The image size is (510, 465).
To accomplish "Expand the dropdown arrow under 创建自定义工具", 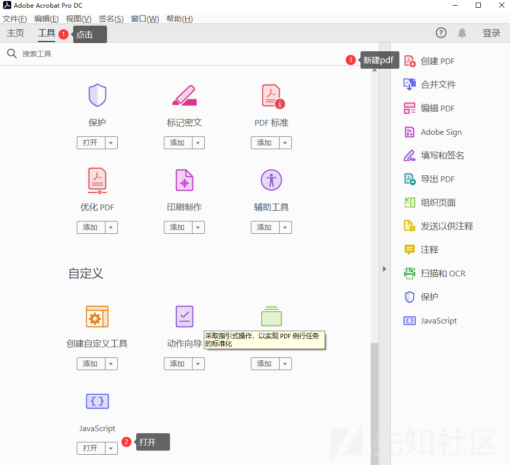I will pos(111,363).
